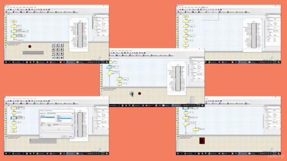Click the Chrome icon on the keypad window taskbar
Image resolution: width=287 pixels, height=161 pixels.
tap(30, 62)
